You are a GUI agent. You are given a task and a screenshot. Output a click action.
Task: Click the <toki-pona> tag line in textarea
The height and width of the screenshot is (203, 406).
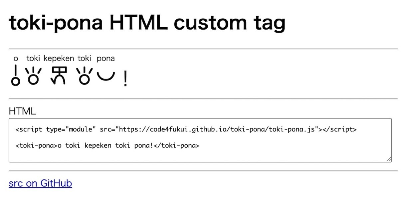click(x=107, y=145)
